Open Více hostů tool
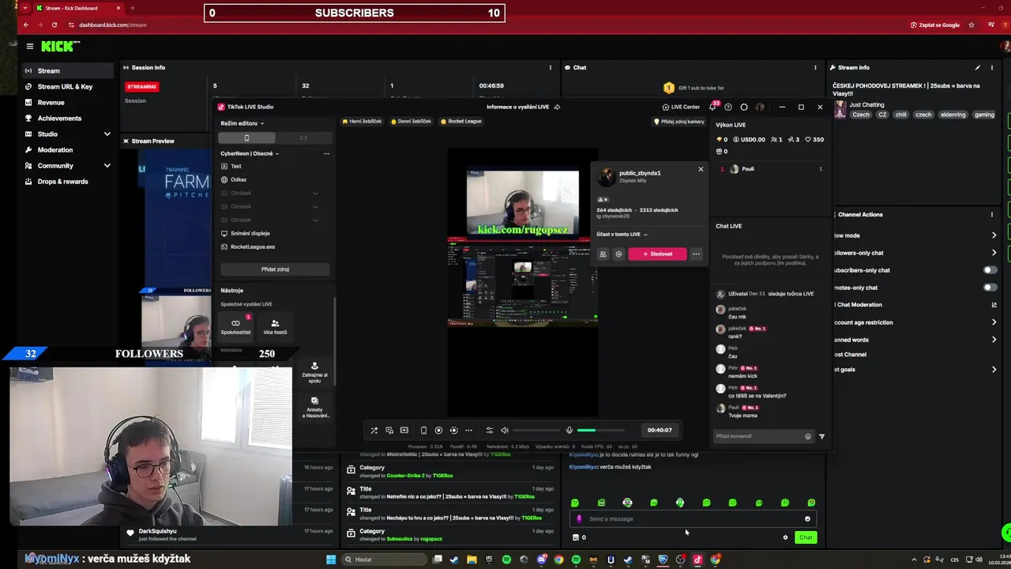 [275, 326]
